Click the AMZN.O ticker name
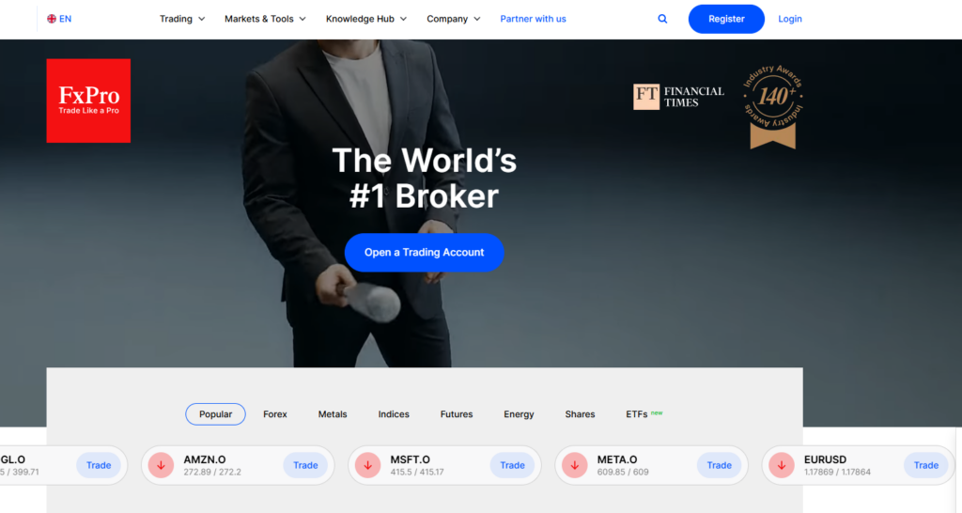 [x=205, y=459]
